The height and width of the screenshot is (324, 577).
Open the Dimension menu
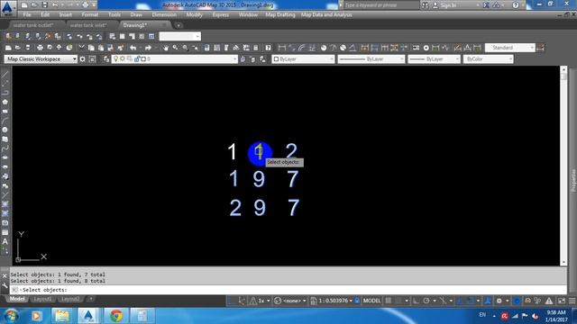coord(164,15)
